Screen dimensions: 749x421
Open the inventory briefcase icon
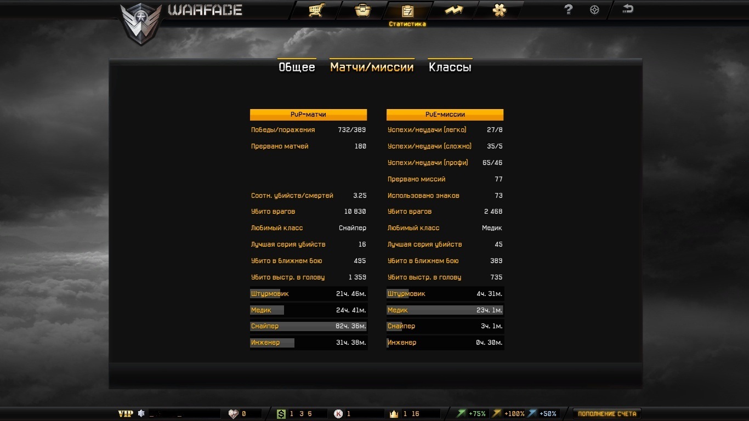click(x=362, y=10)
